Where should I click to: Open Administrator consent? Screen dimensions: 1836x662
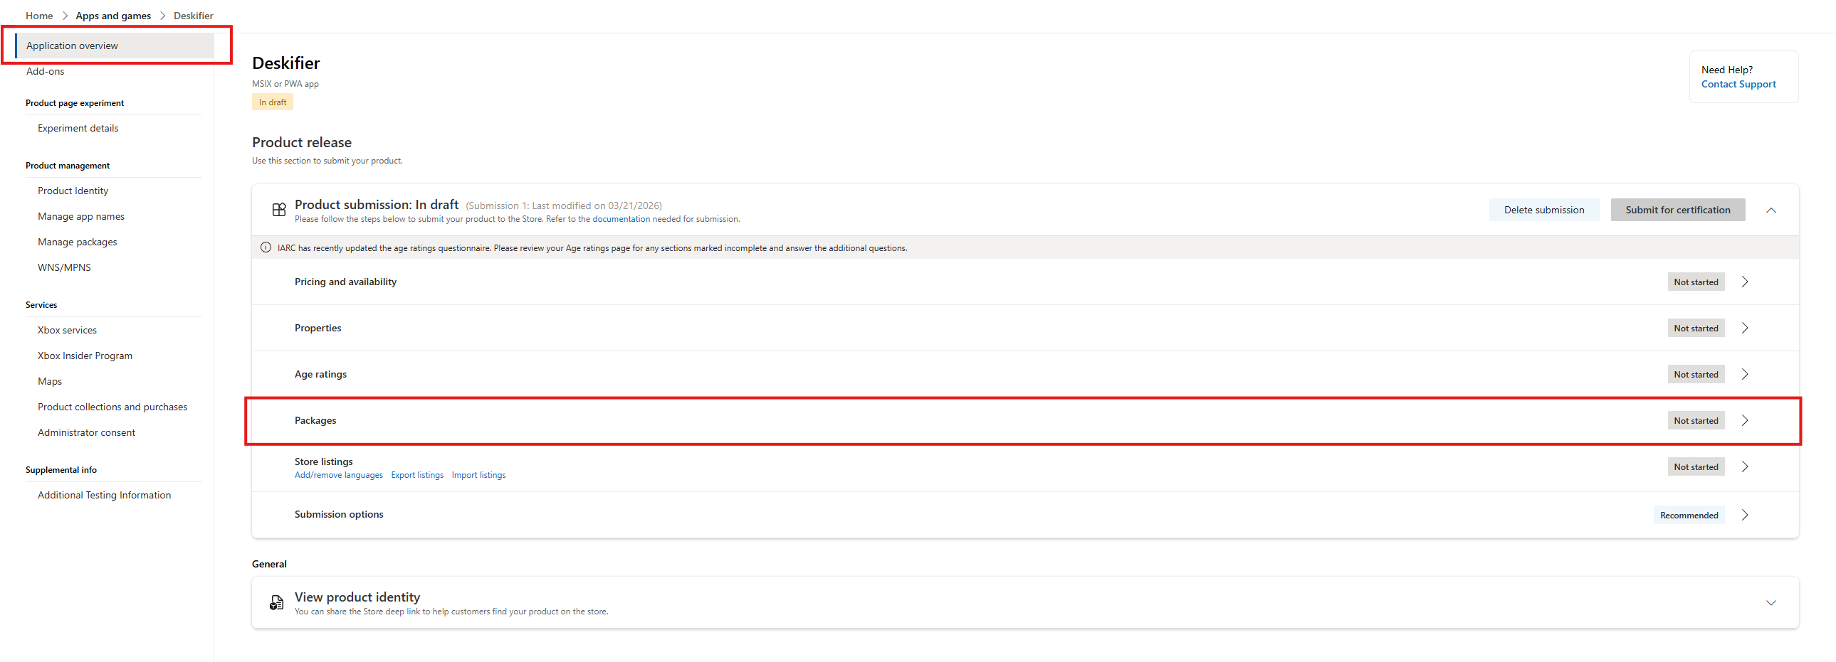[86, 433]
